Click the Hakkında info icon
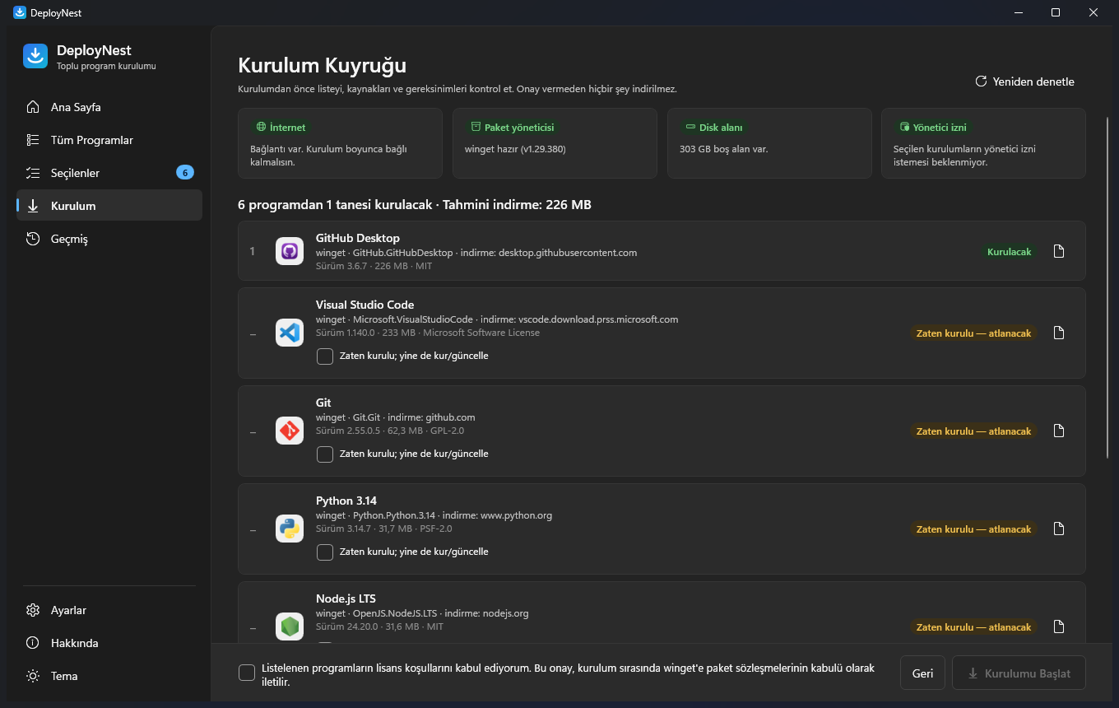Image resolution: width=1119 pixels, height=708 pixels. pyautogui.click(x=33, y=643)
